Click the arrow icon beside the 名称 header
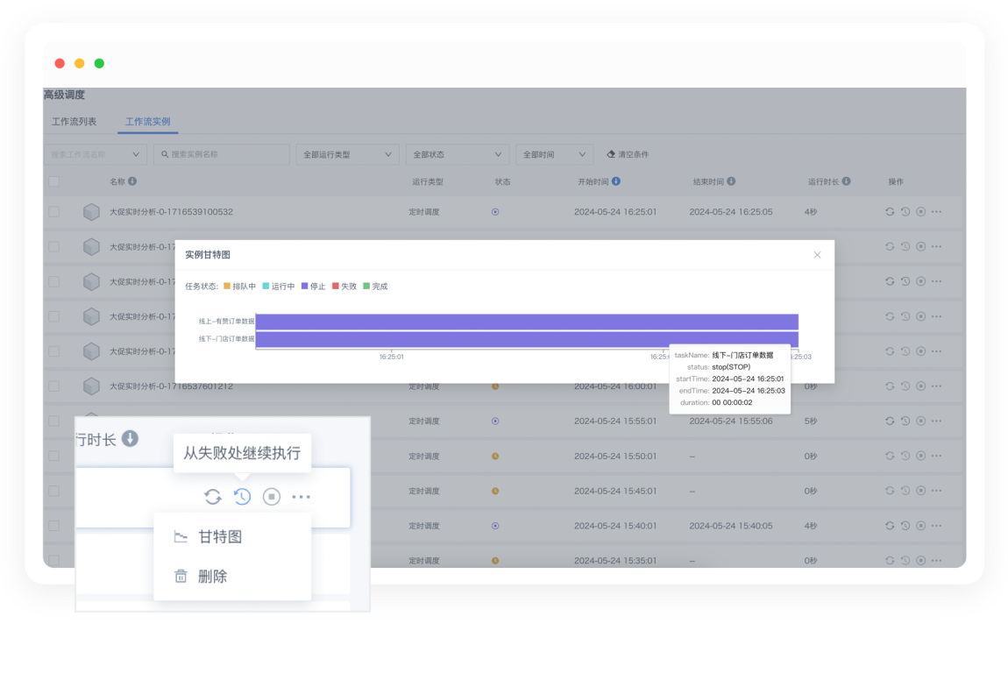Screen dimensions: 1008x680 click(x=131, y=181)
